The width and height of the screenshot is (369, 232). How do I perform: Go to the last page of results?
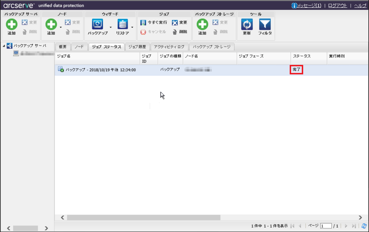(354, 226)
